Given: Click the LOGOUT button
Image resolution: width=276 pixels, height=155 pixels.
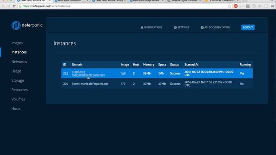Looking at the screenshot, I should pyautogui.click(x=248, y=28).
